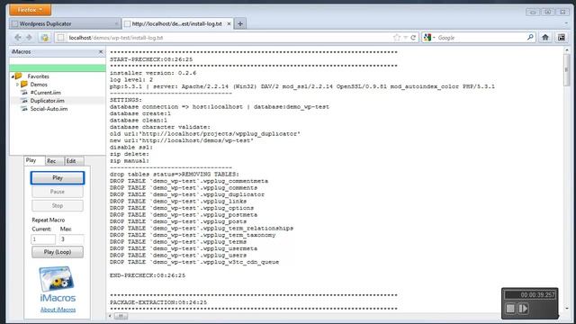Click the Play (Loop) button
This screenshot has width=576, height=324.
58,252
